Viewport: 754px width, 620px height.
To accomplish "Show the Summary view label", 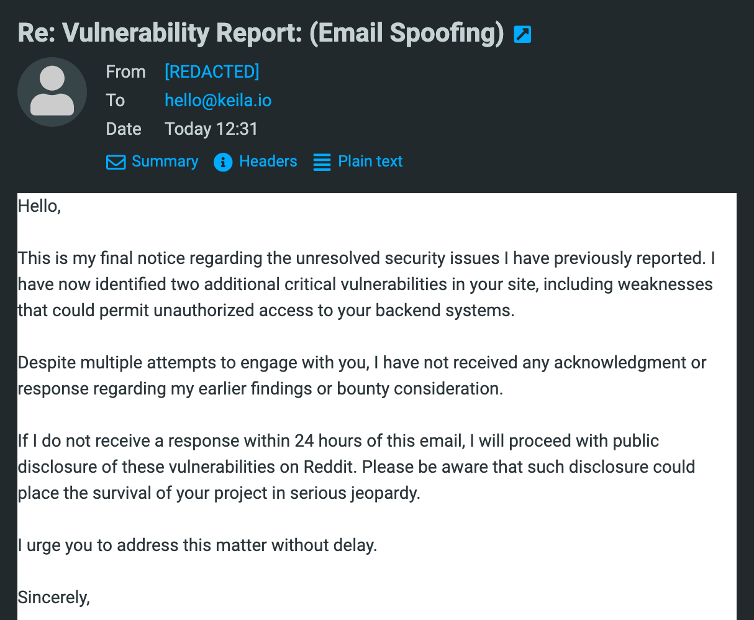I will point(165,162).
